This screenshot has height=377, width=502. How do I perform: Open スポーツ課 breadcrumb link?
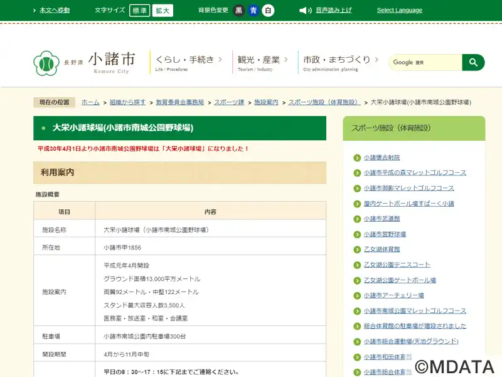[x=229, y=102]
